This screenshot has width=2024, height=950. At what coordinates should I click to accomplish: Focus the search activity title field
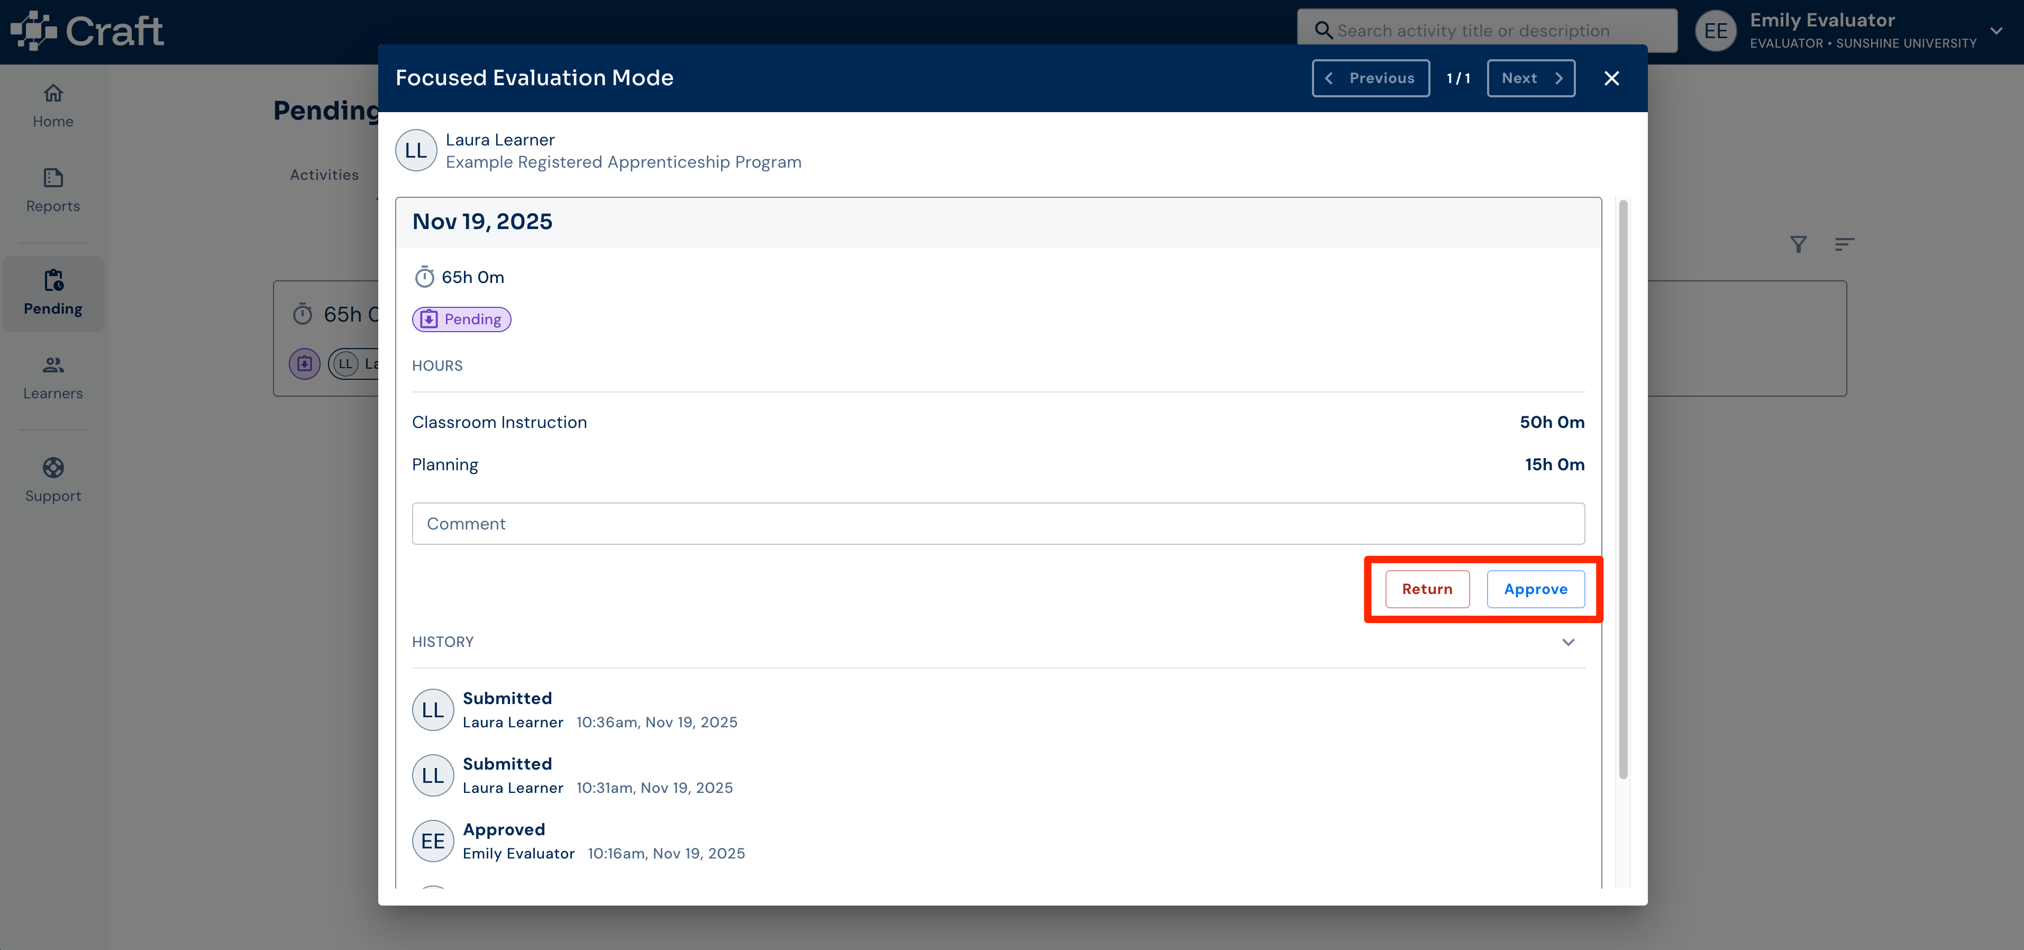tap(1487, 31)
